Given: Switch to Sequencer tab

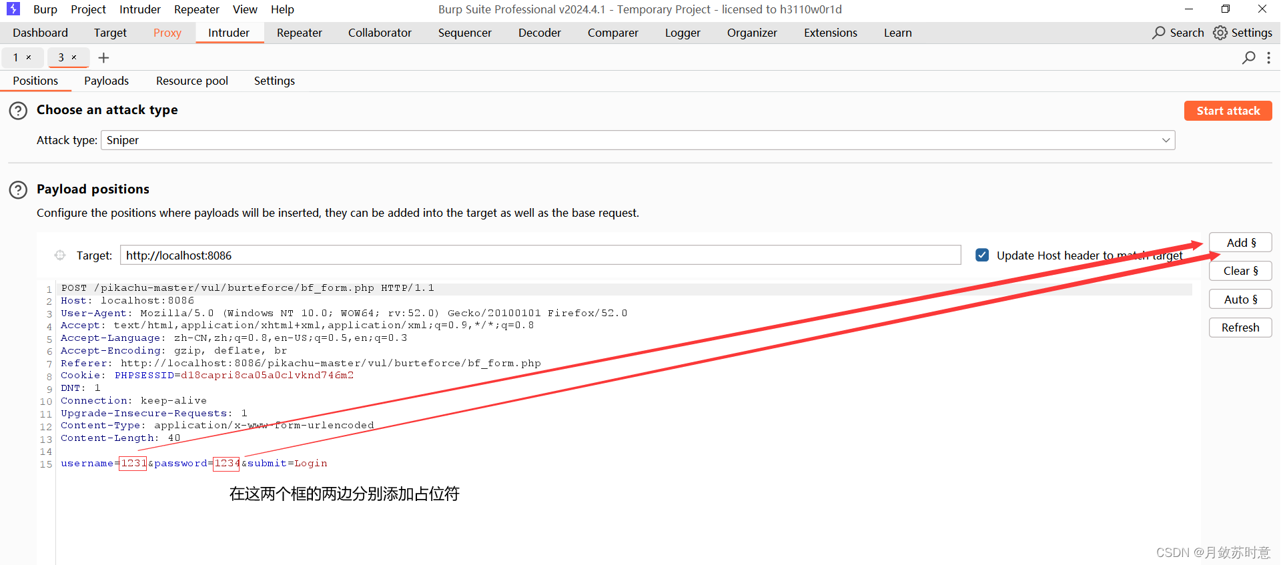Looking at the screenshot, I should pyautogui.click(x=465, y=33).
